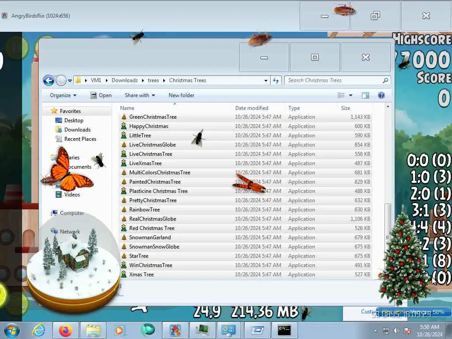Image resolution: width=452 pixels, height=339 pixels.
Task: Select the LiveChristmasTree file name
Action: (x=151, y=154)
